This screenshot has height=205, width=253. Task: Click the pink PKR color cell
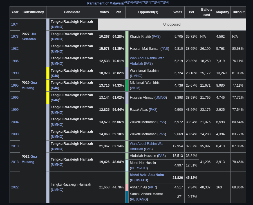point(127,187)
